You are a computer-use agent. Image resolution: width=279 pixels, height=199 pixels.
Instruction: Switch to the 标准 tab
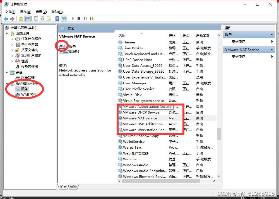pos(73,186)
